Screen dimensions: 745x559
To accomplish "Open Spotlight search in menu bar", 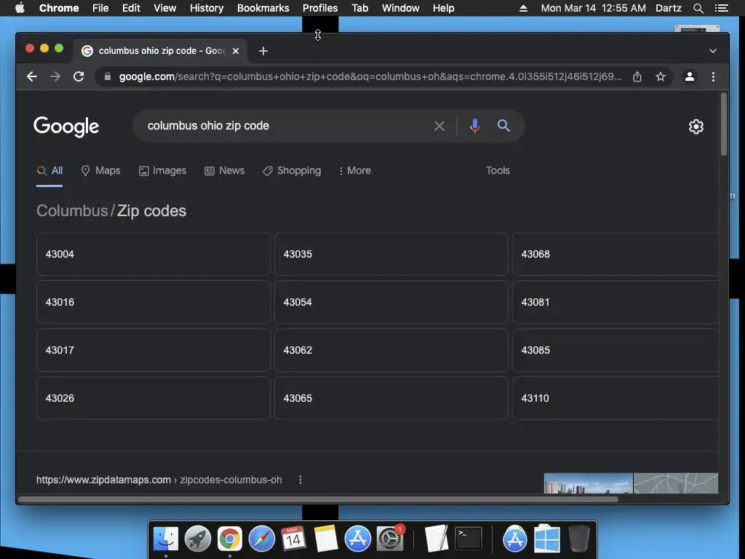I will click(x=698, y=8).
